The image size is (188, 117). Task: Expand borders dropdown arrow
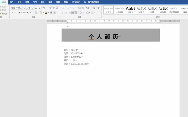[95, 13]
